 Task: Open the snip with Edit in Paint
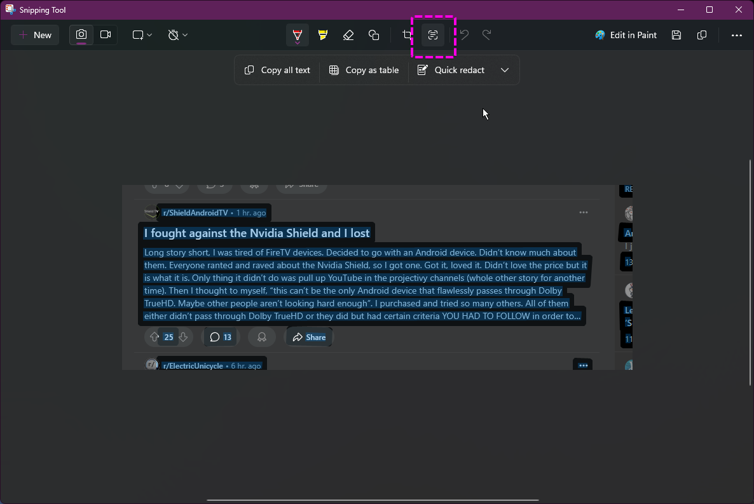point(626,35)
